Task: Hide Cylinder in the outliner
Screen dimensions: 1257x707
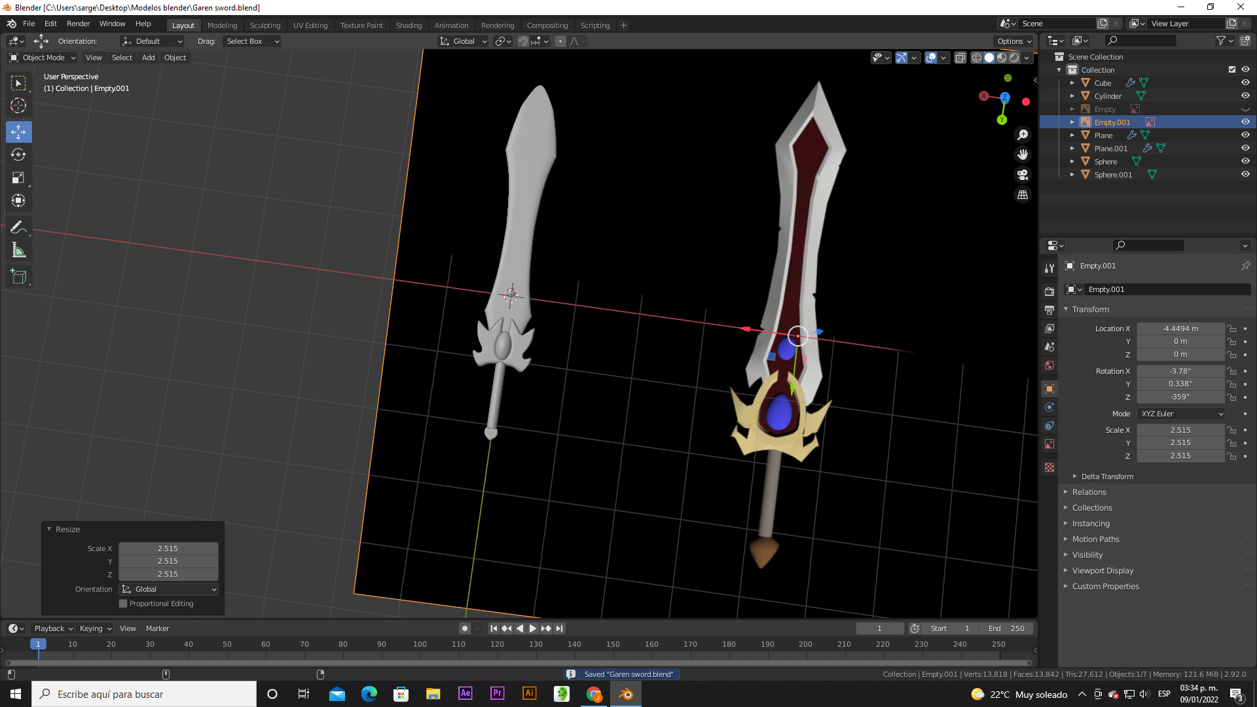Action: coord(1245,96)
